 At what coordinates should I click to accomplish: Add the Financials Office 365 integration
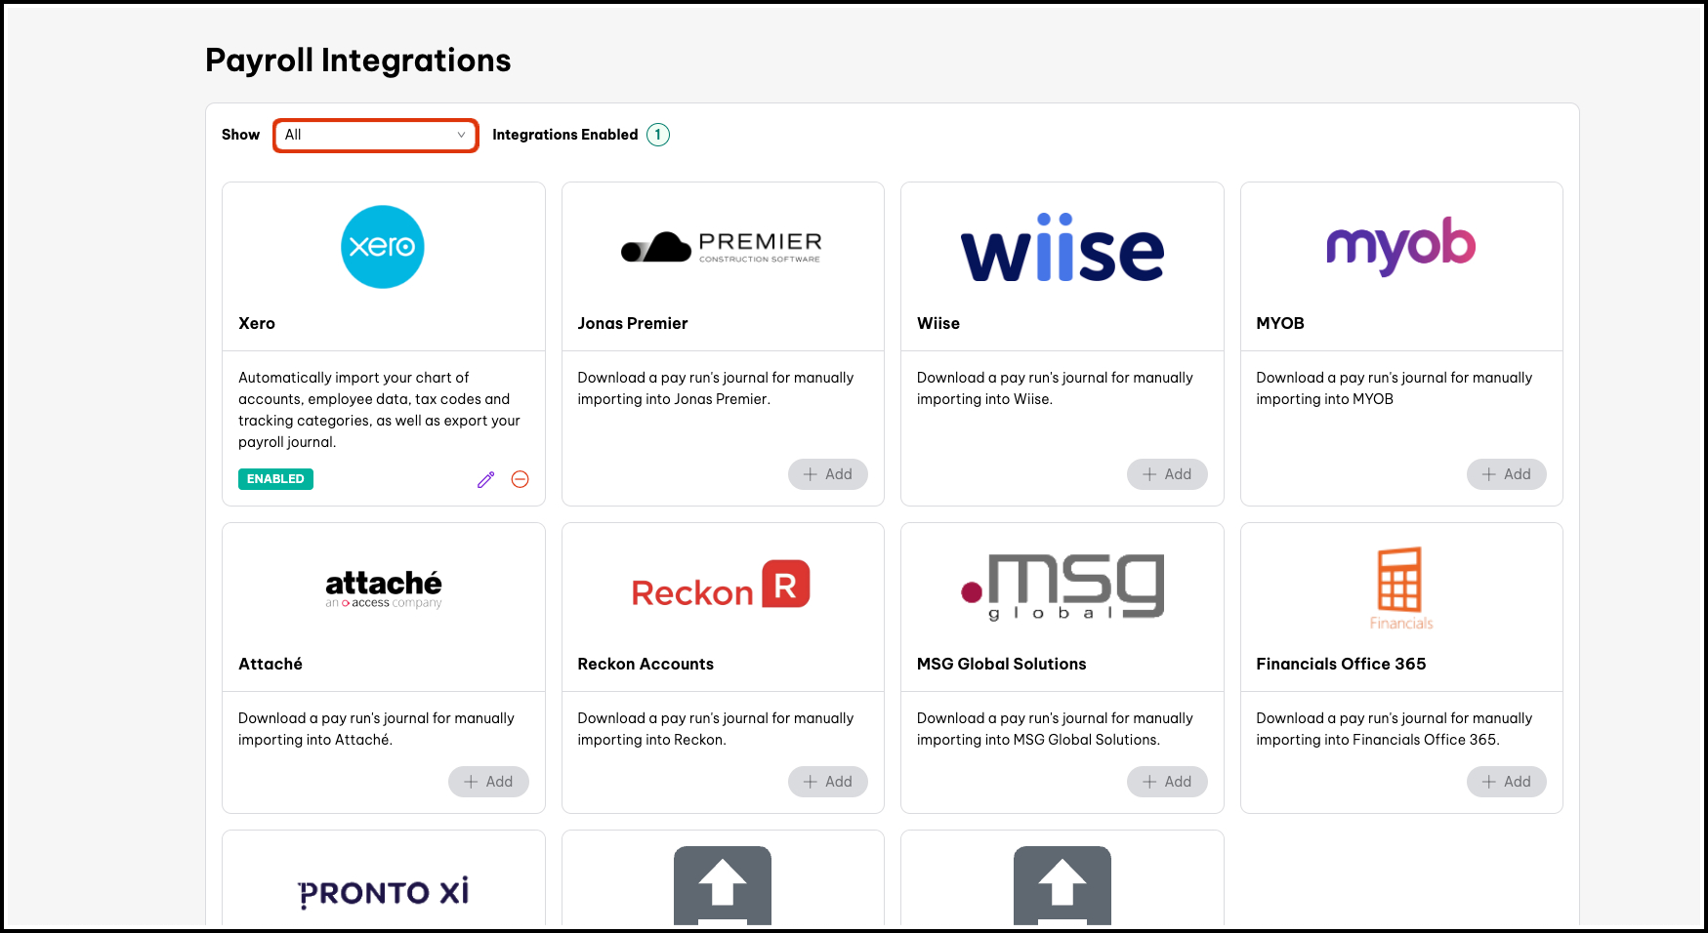click(x=1506, y=782)
